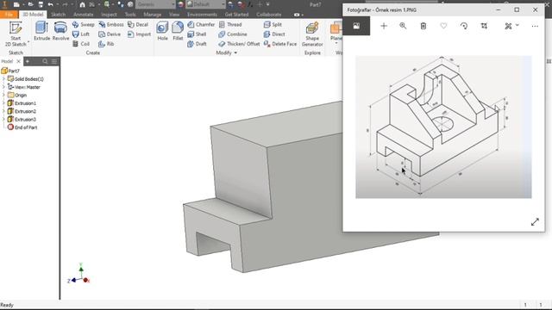
Task: Switch to the Manage ribbon tab
Action: pyautogui.click(x=153, y=15)
